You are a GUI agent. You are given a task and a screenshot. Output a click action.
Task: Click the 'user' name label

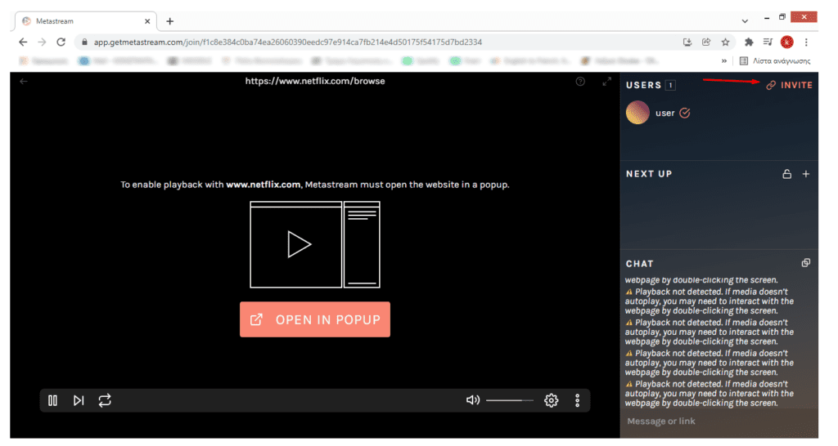click(x=665, y=113)
